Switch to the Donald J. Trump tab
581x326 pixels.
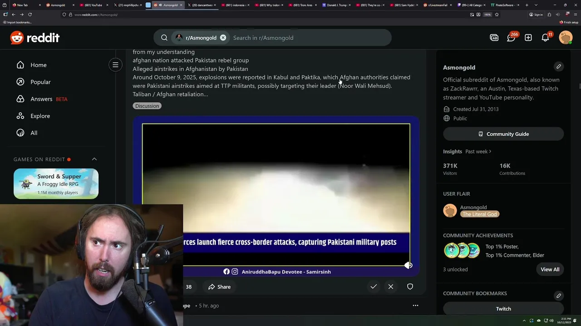click(x=336, y=5)
